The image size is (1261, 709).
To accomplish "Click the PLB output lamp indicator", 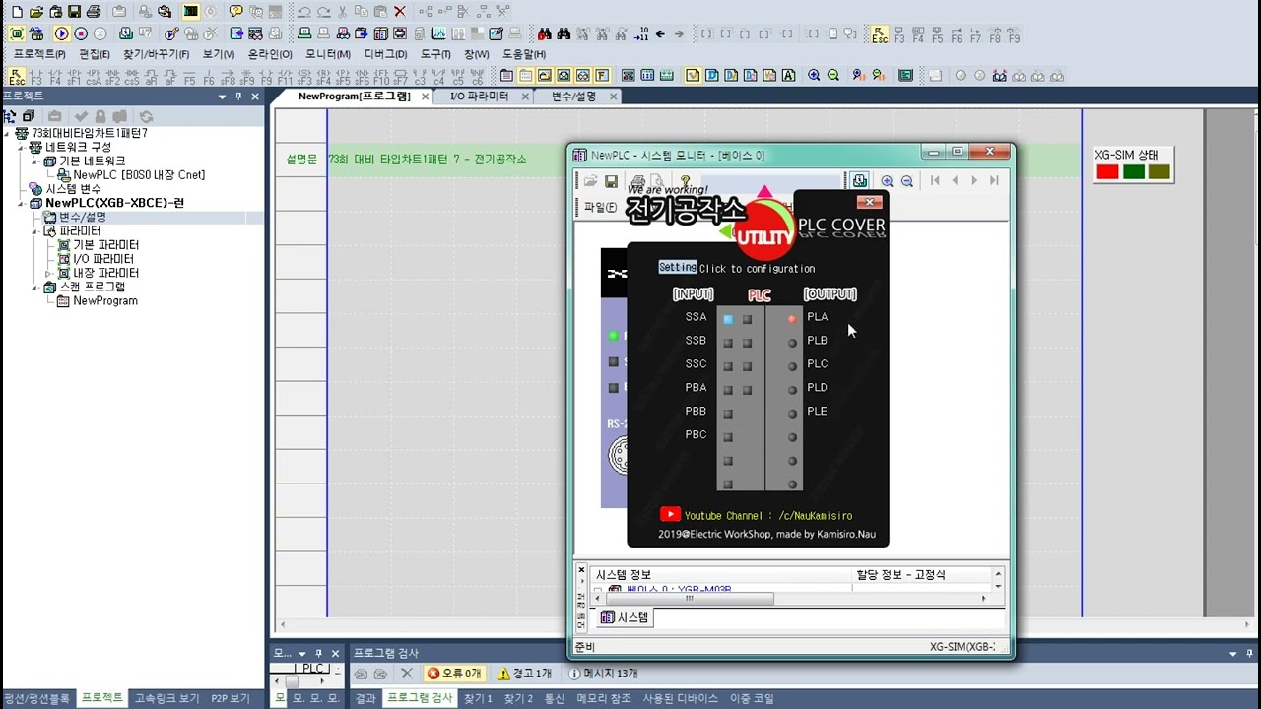I will [x=791, y=343].
